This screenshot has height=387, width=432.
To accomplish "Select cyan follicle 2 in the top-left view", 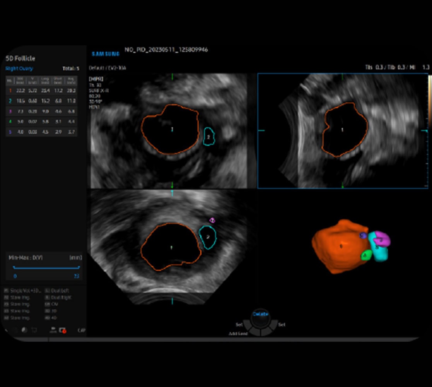I will (x=209, y=137).
